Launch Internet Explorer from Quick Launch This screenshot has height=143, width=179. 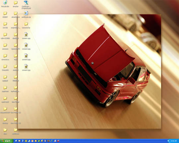pos(52,141)
